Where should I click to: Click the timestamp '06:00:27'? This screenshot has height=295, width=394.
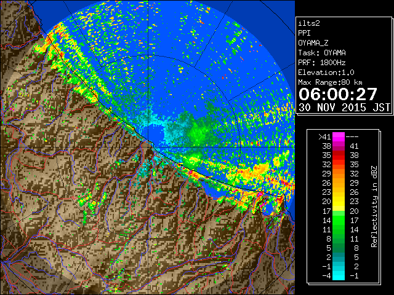tap(338, 94)
